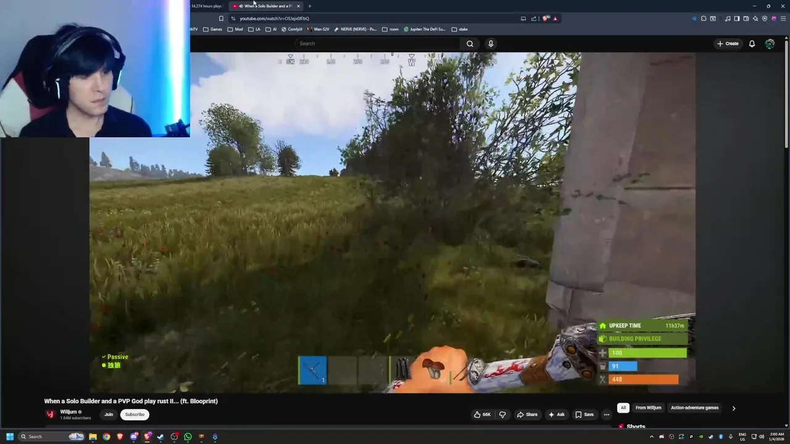Open the Mod bookmarks folder
Viewport: 790px width, 444px height.
coord(235,29)
